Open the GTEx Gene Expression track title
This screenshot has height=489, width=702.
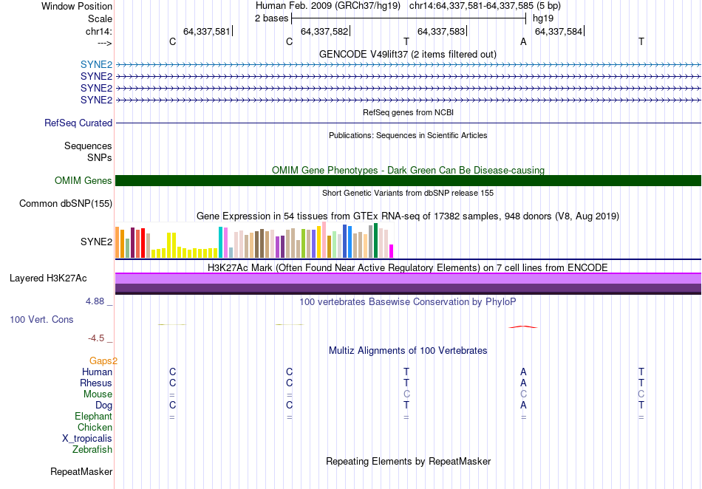(408, 216)
